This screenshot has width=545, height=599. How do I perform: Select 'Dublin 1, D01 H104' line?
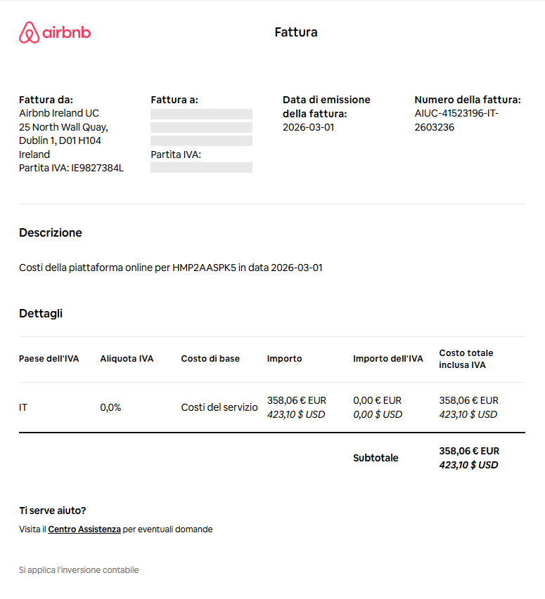click(60, 140)
